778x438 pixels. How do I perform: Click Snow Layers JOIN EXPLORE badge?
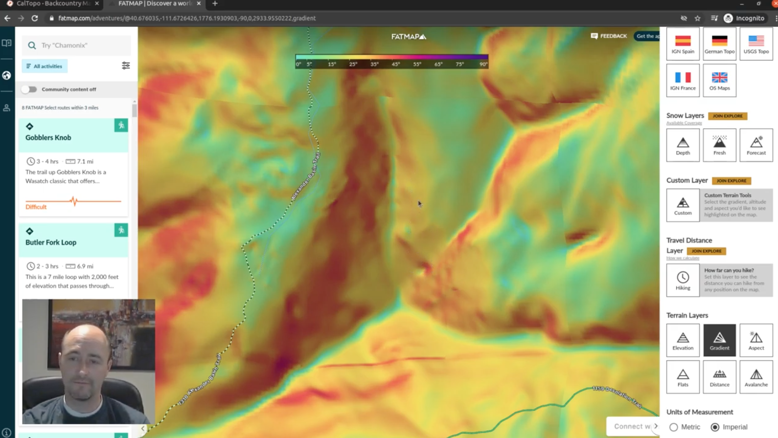pos(728,116)
